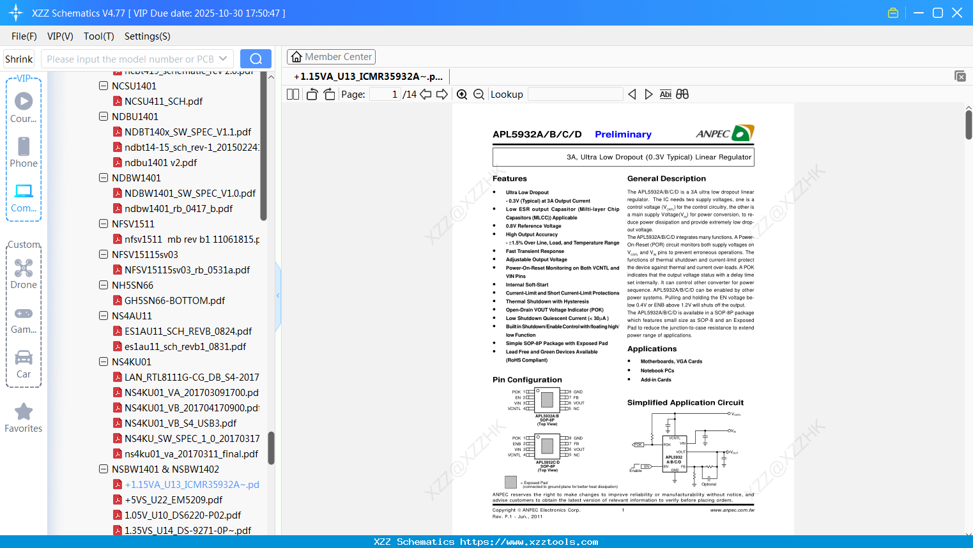Open GH5SN66-BOTTOM.pdf
The image size is (973, 548).
tap(174, 300)
